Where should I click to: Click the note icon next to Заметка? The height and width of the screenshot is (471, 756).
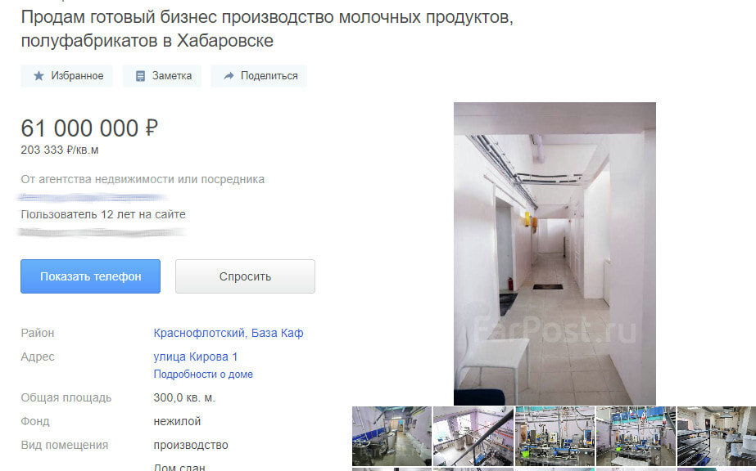point(140,76)
